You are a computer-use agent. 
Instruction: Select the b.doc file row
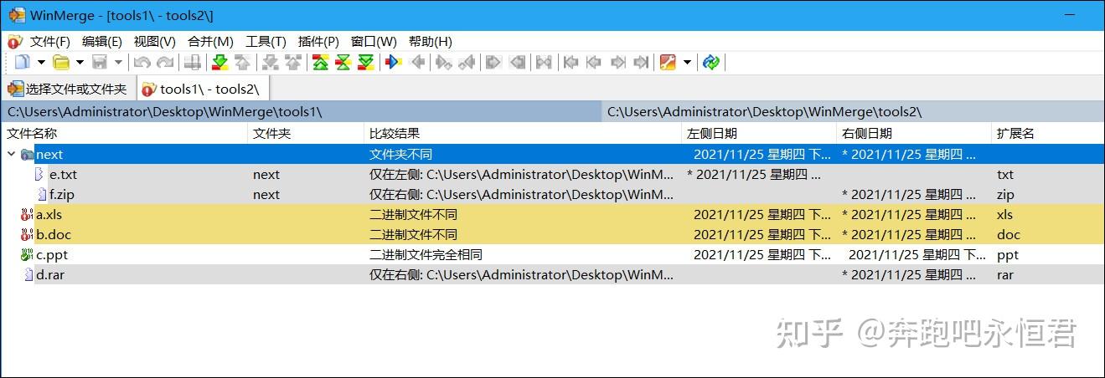click(552, 234)
